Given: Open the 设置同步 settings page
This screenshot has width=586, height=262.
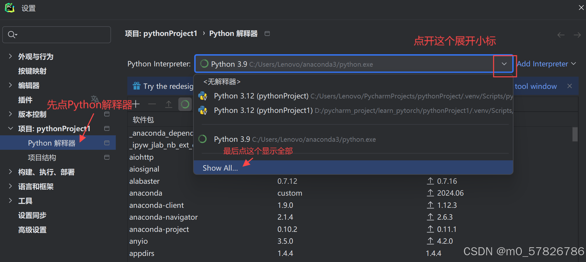Looking at the screenshot, I should pyautogui.click(x=32, y=215).
